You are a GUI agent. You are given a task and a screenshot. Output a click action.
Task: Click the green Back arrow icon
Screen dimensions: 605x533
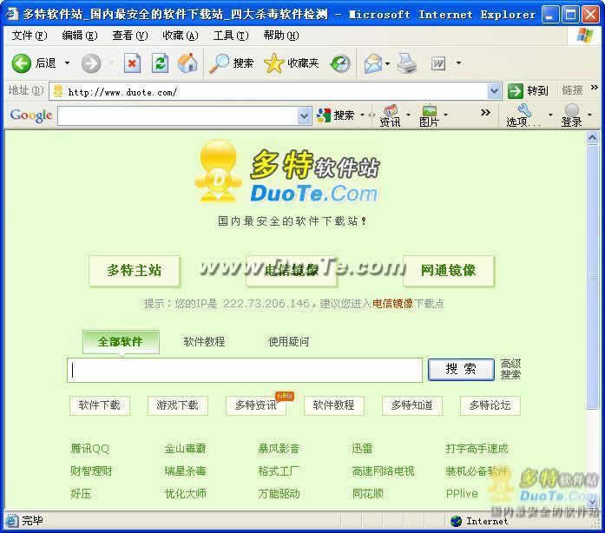tap(21, 63)
